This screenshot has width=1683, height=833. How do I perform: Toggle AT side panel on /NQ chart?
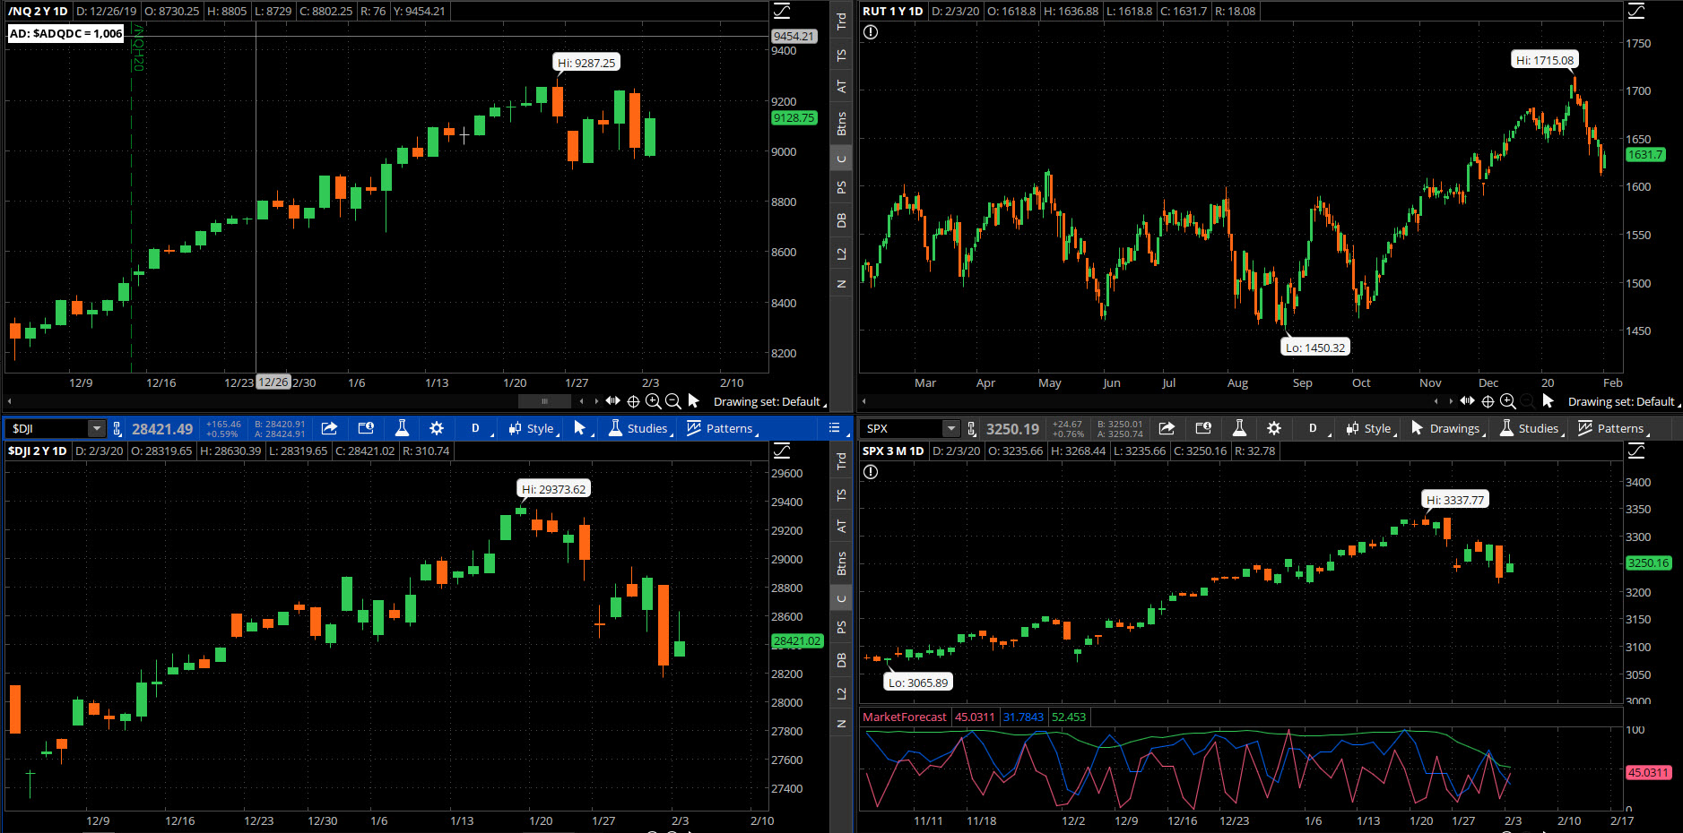point(841,86)
